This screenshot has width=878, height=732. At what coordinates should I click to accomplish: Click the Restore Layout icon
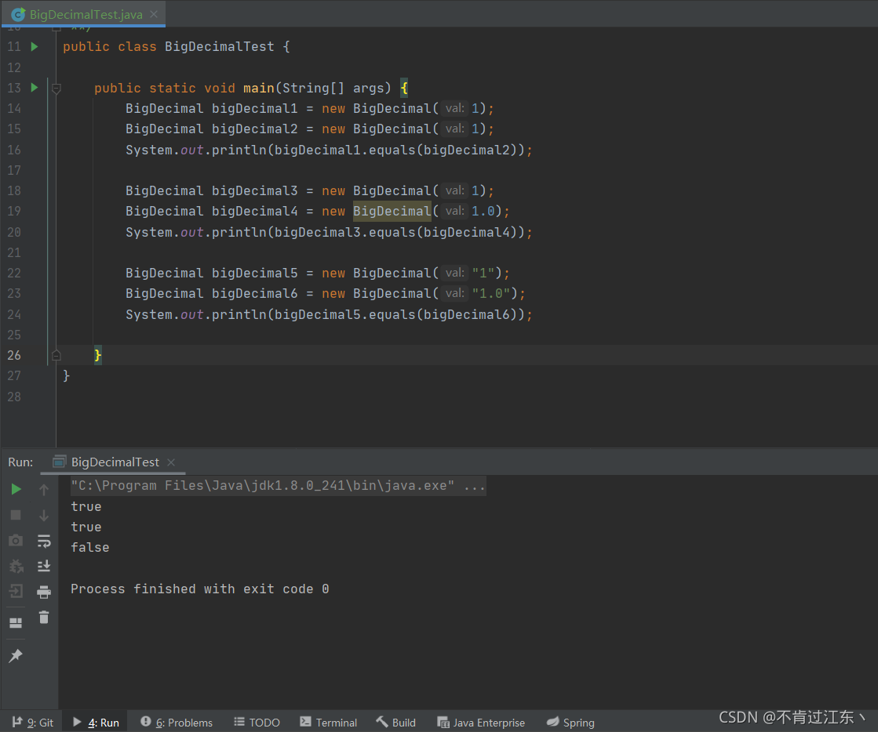click(x=16, y=622)
